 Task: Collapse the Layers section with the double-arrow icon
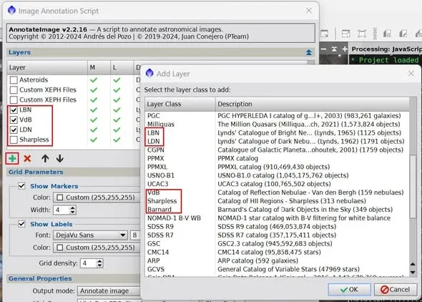coord(309,52)
